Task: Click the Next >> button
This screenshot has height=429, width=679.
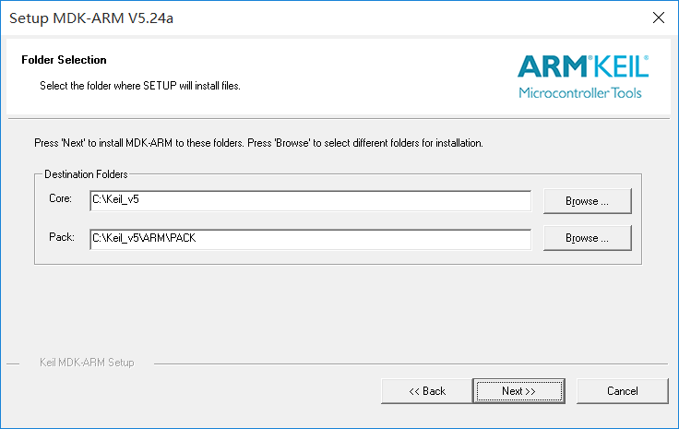Action: [518, 391]
